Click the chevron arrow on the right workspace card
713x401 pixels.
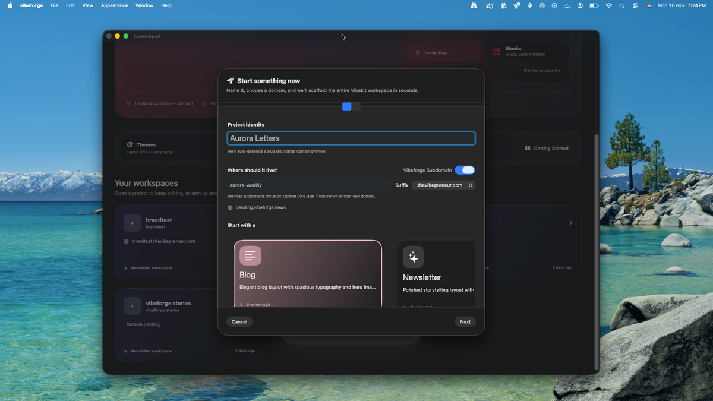pos(571,223)
